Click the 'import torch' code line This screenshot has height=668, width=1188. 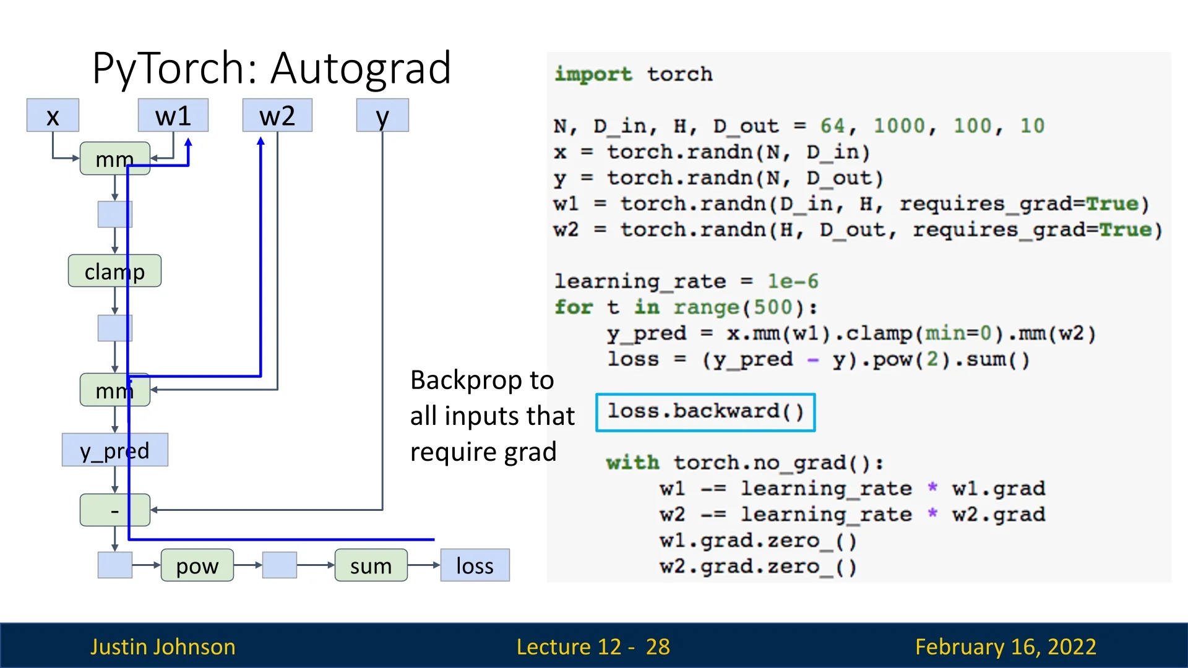pos(633,74)
